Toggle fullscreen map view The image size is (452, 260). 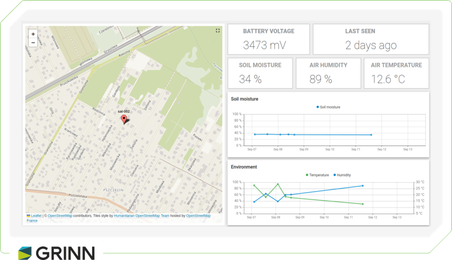pyautogui.click(x=218, y=31)
